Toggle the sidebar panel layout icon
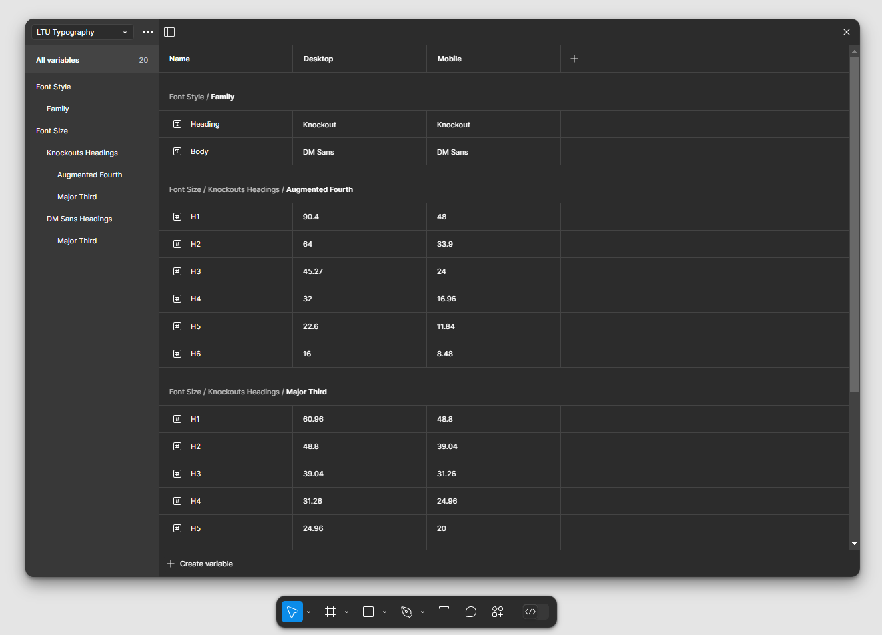Screen dimensions: 882x635 pyautogui.click(x=169, y=31)
